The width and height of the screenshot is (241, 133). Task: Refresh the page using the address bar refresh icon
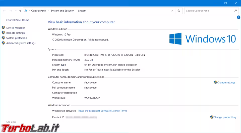(179, 11)
